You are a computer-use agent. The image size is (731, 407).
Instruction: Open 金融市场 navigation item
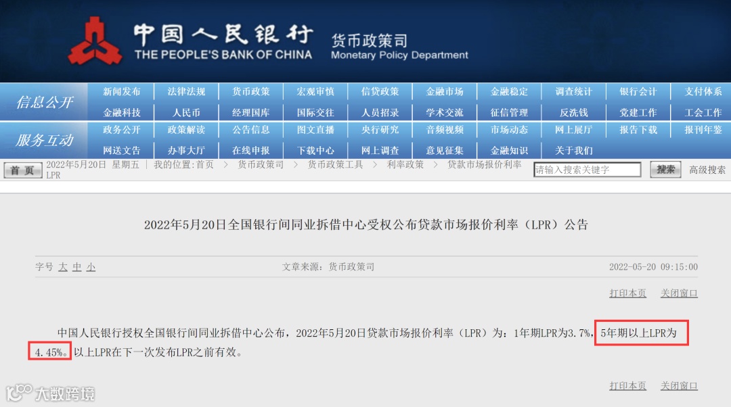445,91
